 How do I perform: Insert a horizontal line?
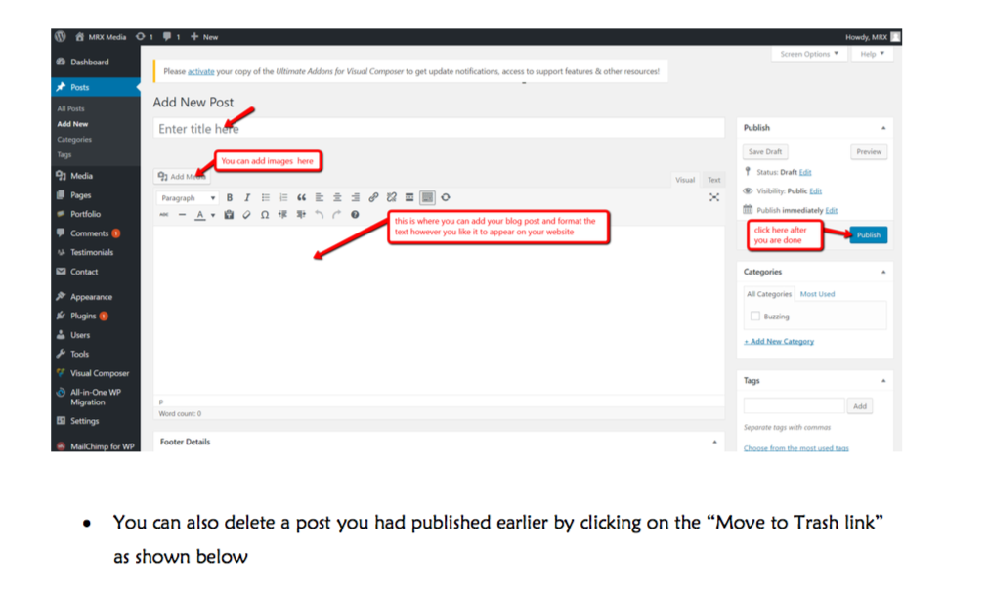click(x=182, y=215)
